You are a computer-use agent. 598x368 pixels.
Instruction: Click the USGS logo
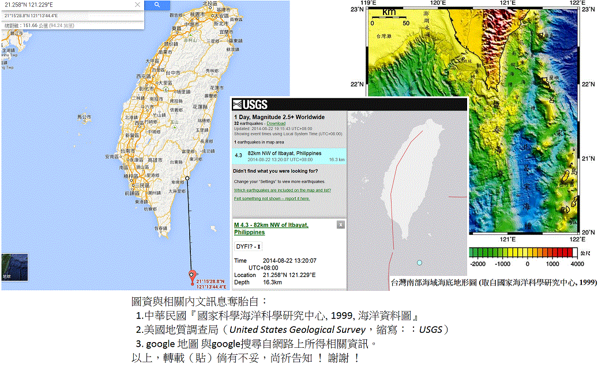(x=250, y=104)
